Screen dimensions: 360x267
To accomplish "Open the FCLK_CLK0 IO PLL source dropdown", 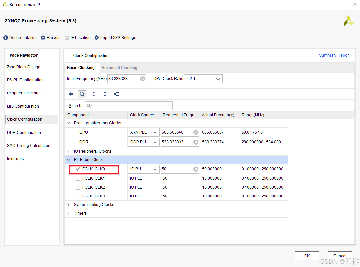I will click(143, 169).
